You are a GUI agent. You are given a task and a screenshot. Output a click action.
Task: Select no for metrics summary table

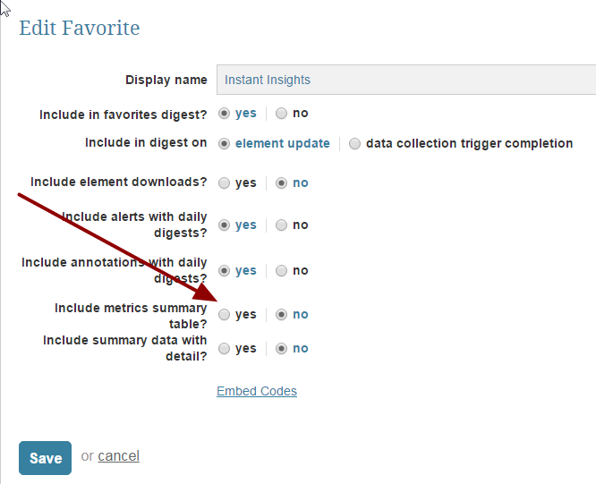point(282,315)
